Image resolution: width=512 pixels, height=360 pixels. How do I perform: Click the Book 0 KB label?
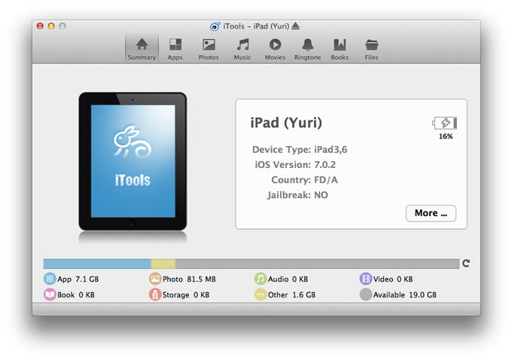coord(76,294)
